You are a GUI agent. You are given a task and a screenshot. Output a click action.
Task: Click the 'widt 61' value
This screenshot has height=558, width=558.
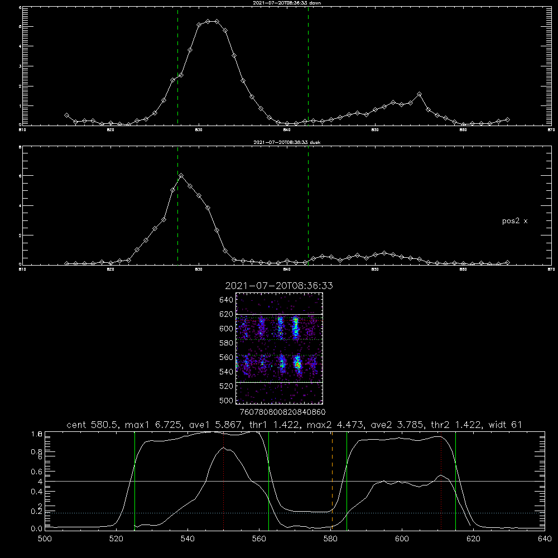[x=506, y=425]
